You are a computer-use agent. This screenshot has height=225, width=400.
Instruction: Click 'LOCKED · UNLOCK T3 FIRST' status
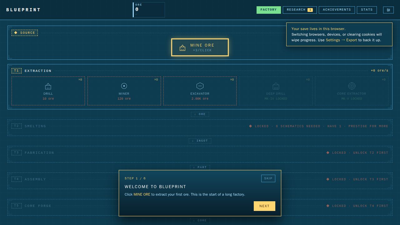pos(357,179)
